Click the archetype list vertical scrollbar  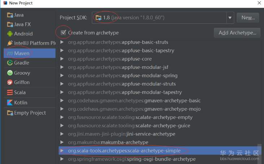(259, 151)
